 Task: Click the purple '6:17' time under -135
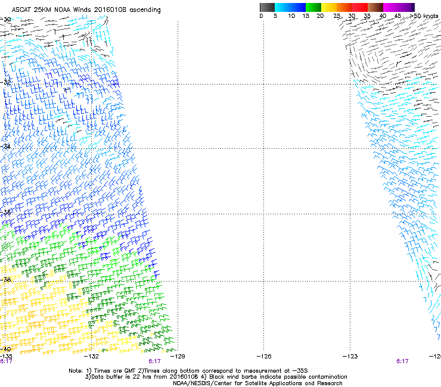pyautogui.click(x=6, y=361)
